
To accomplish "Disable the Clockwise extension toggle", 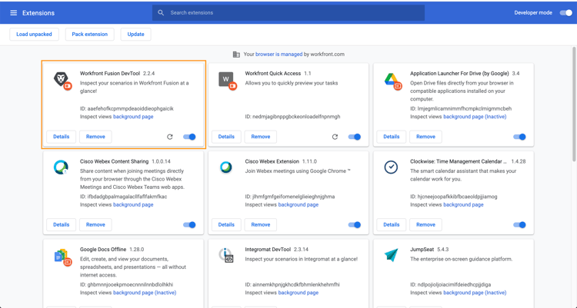I will click(519, 224).
